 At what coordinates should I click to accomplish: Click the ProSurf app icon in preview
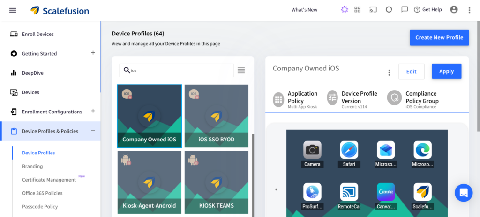tap(312, 192)
